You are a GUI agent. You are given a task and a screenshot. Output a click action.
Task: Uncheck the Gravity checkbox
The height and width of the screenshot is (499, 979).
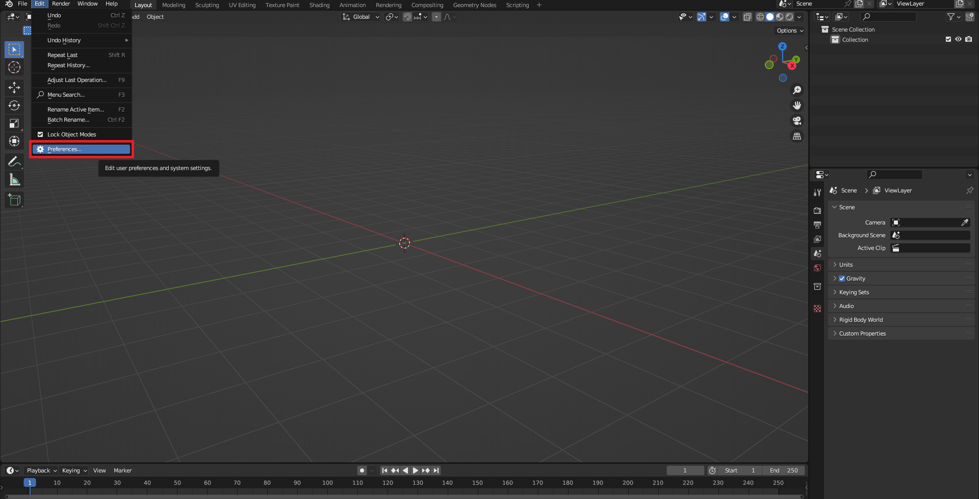pyautogui.click(x=842, y=279)
